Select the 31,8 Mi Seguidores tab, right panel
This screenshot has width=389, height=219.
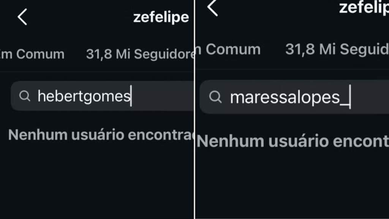(x=337, y=49)
